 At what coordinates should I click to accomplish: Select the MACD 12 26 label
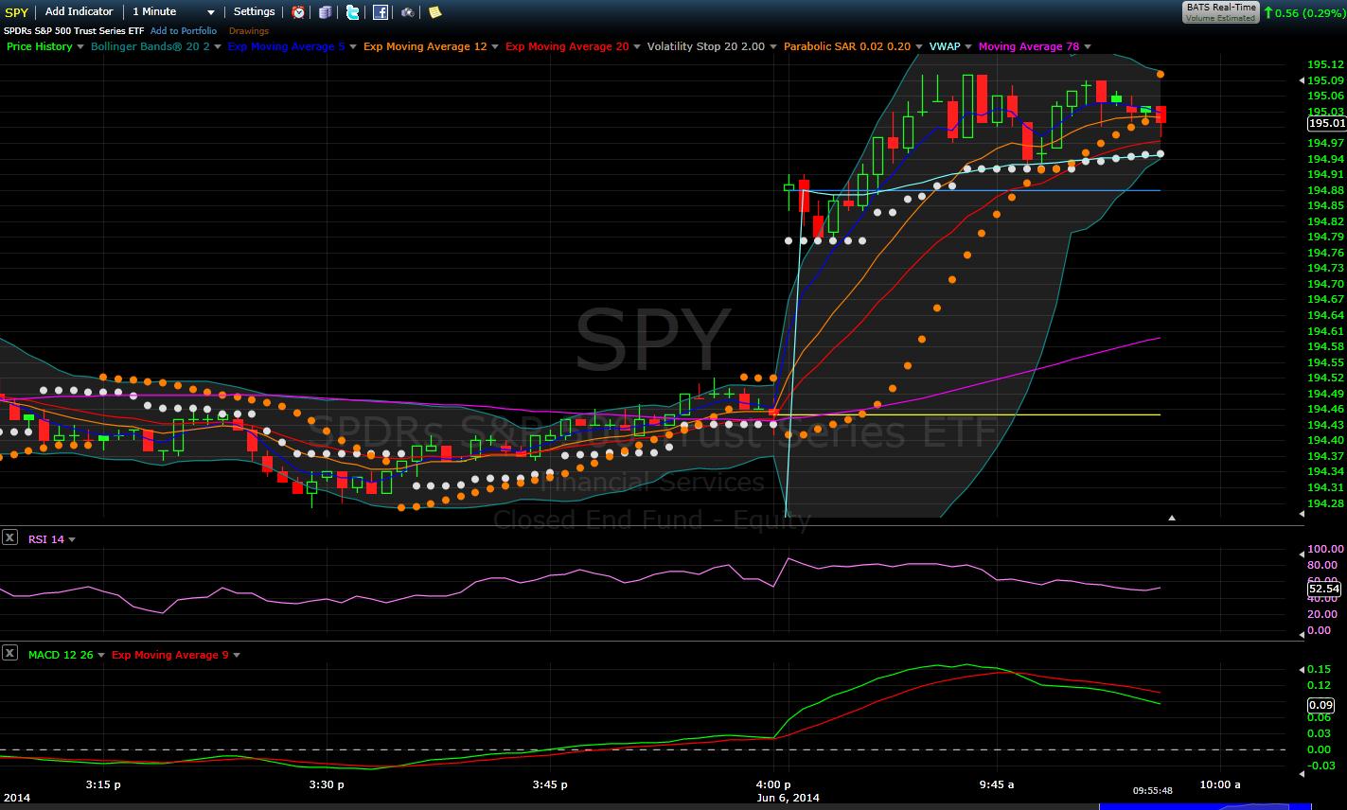[x=61, y=655]
